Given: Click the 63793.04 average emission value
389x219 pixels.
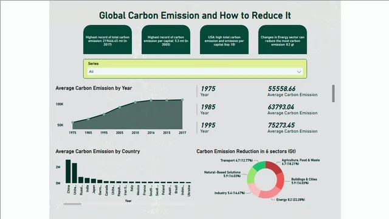Looking at the screenshot, I should 281,107.
